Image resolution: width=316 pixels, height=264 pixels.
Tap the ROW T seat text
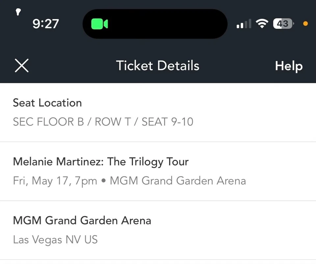click(x=113, y=122)
